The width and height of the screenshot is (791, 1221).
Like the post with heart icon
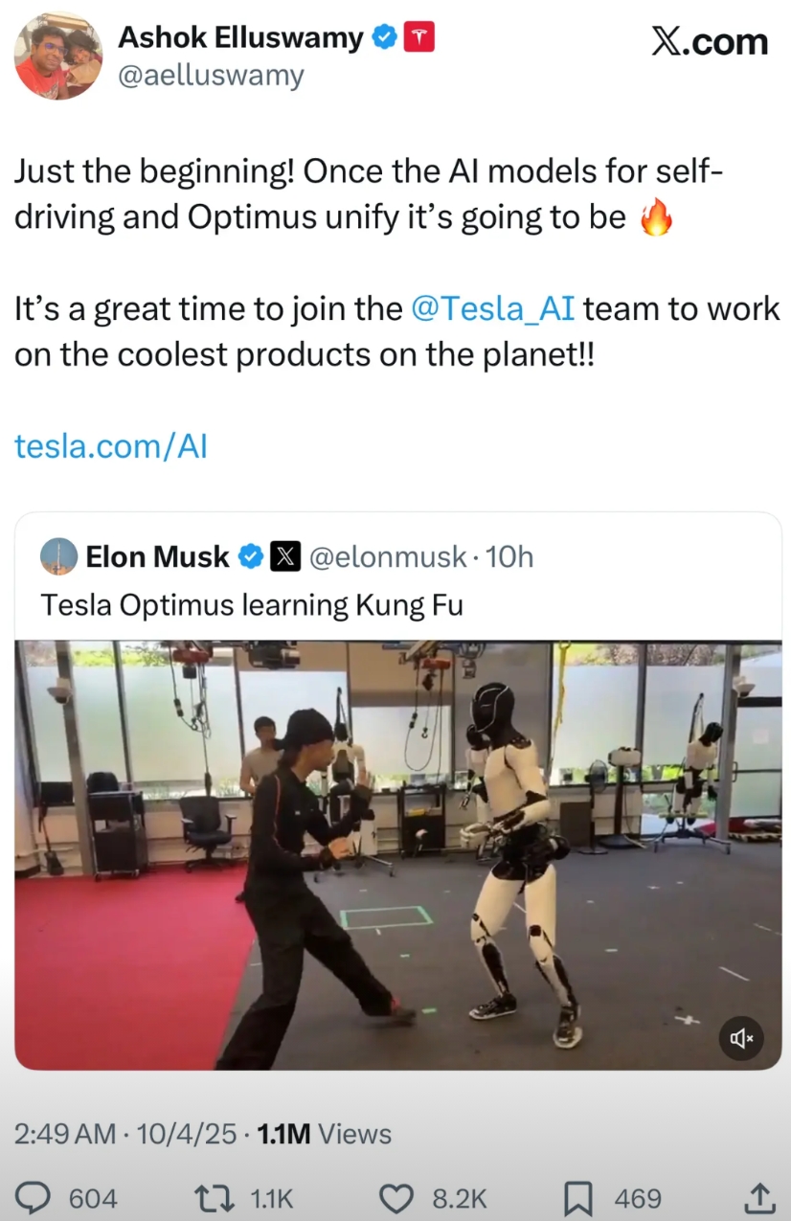pyautogui.click(x=395, y=1197)
